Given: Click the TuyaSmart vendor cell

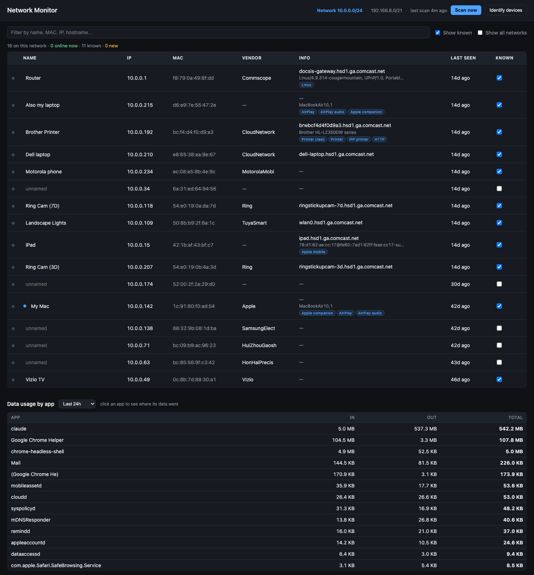Looking at the screenshot, I should pos(254,223).
